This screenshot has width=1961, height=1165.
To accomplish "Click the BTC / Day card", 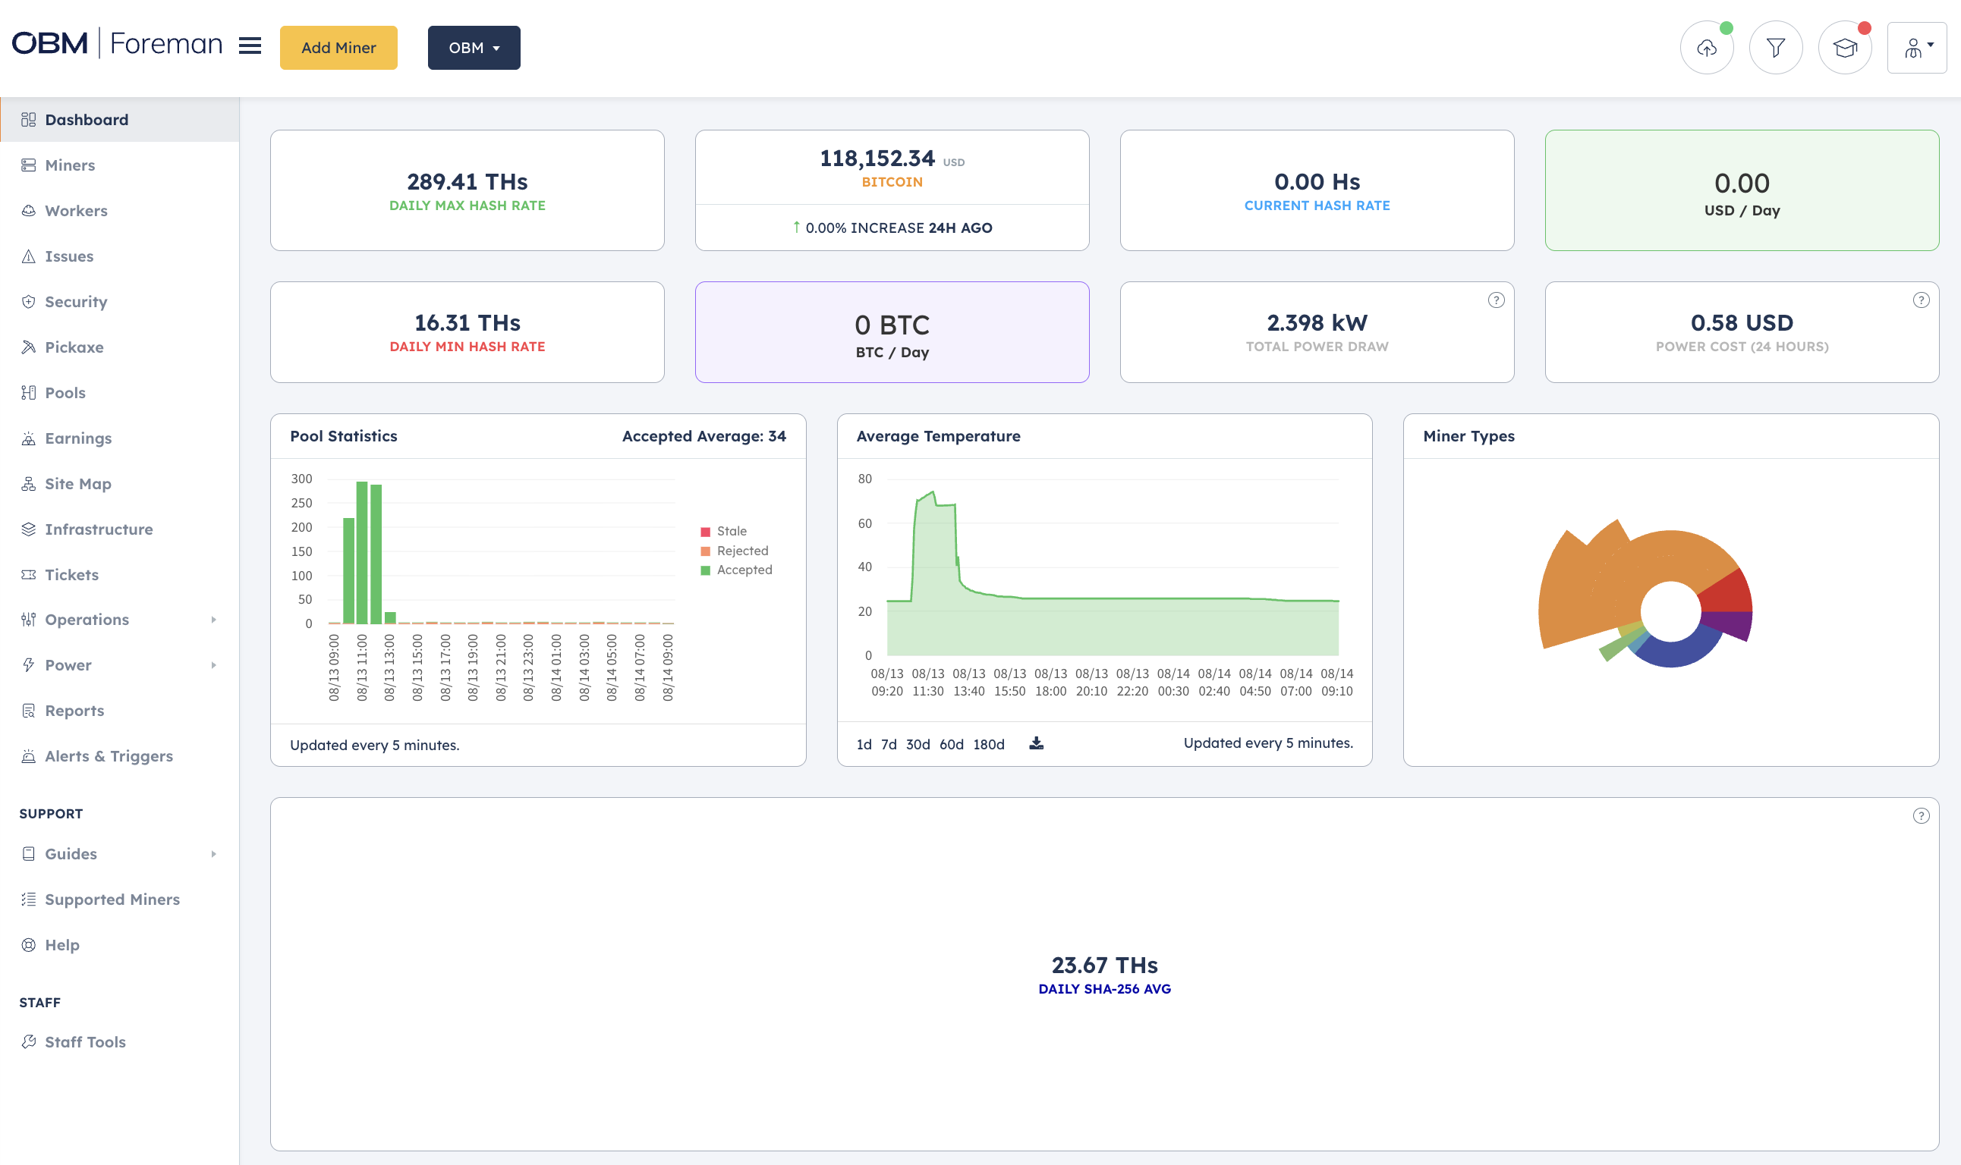I will (892, 332).
